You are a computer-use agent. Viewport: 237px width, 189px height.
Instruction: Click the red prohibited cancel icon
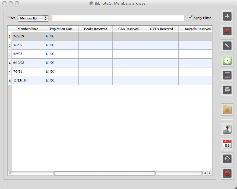(227, 173)
